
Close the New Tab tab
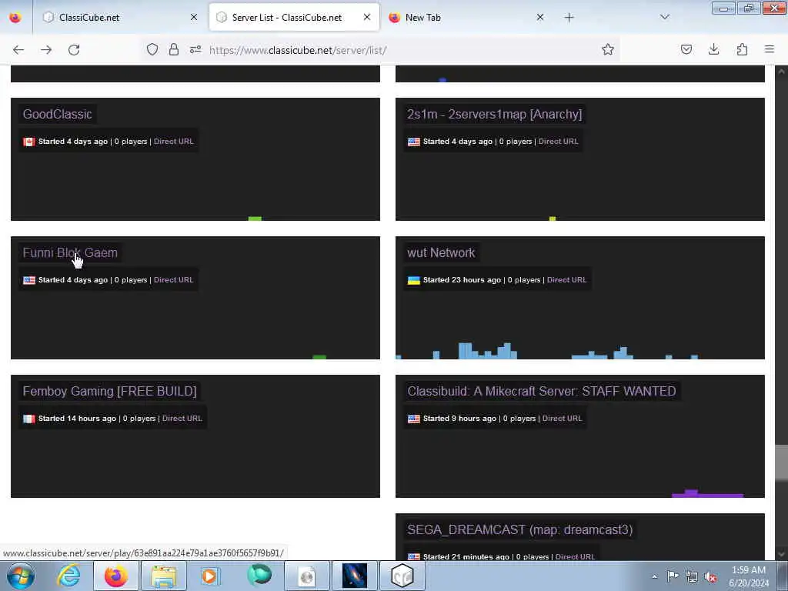pyautogui.click(x=539, y=17)
